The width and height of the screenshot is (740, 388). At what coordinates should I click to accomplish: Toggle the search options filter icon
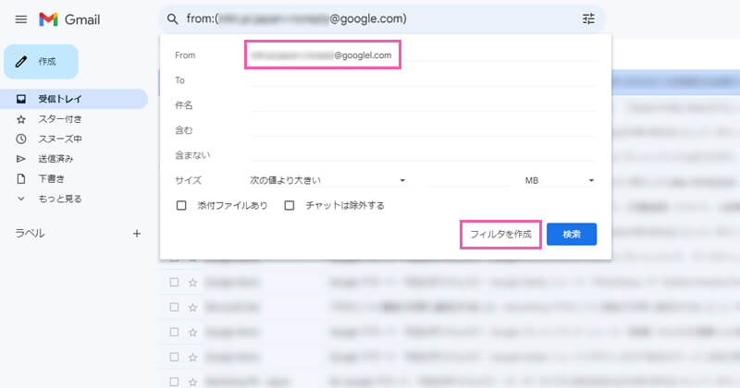[x=588, y=19]
